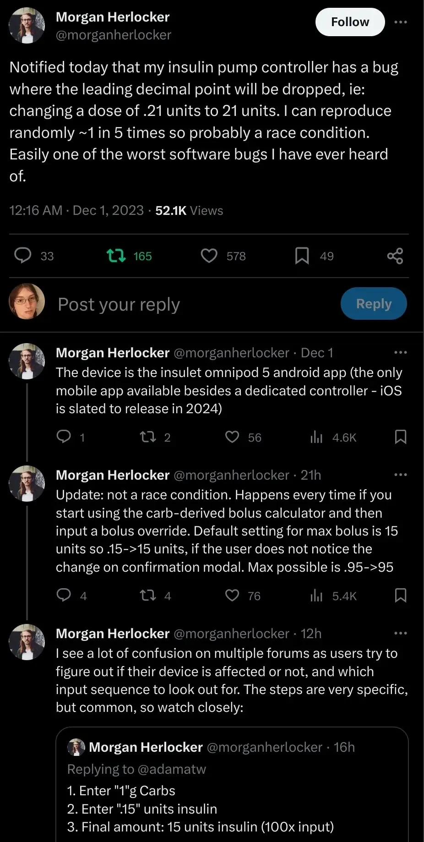Like the omnipod 5 reply with 56 likes

pyautogui.click(x=232, y=437)
